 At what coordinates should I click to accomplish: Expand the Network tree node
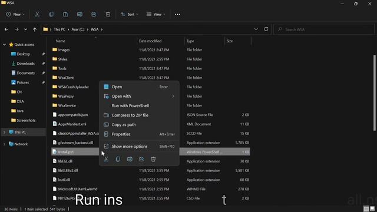click(x=4, y=144)
